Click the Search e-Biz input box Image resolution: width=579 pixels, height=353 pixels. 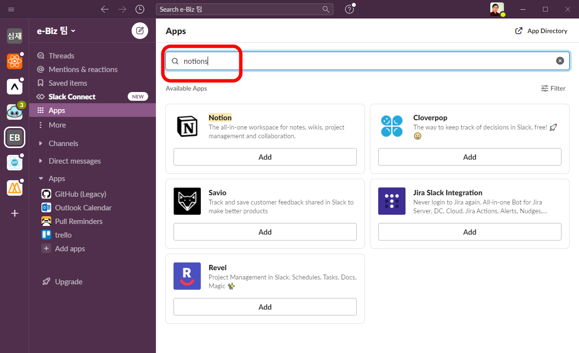(x=245, y=9)
